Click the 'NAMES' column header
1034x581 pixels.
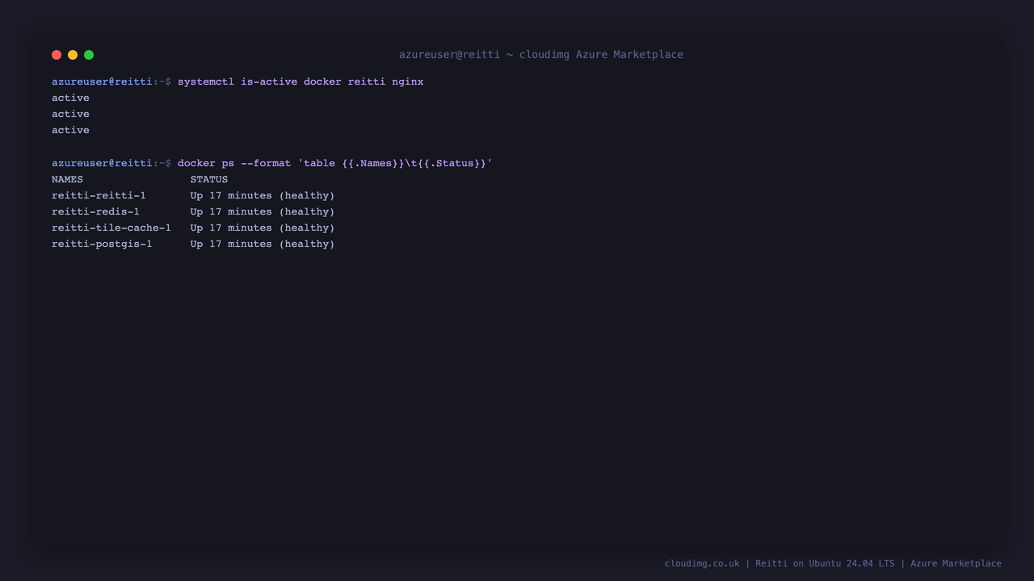pos(67,179)
